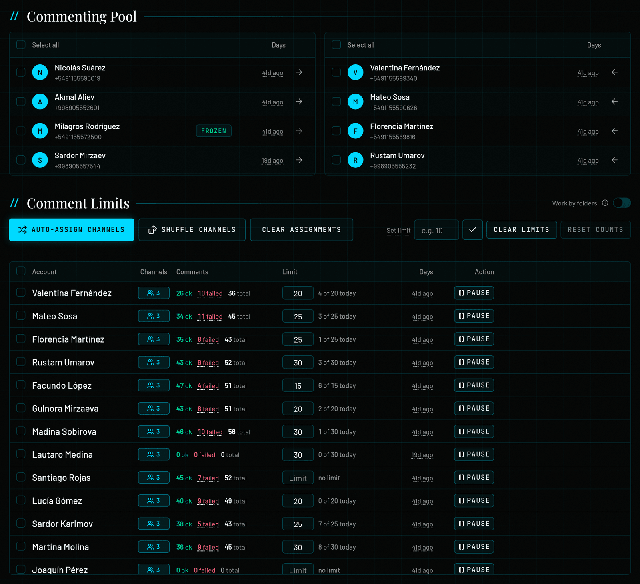Click Auto-Assign Channels button

(72, 230)
